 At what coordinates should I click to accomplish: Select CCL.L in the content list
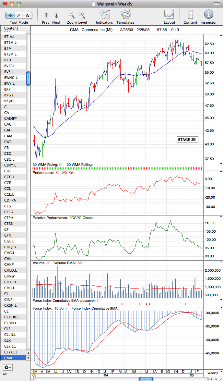click(x=13, y=194)
